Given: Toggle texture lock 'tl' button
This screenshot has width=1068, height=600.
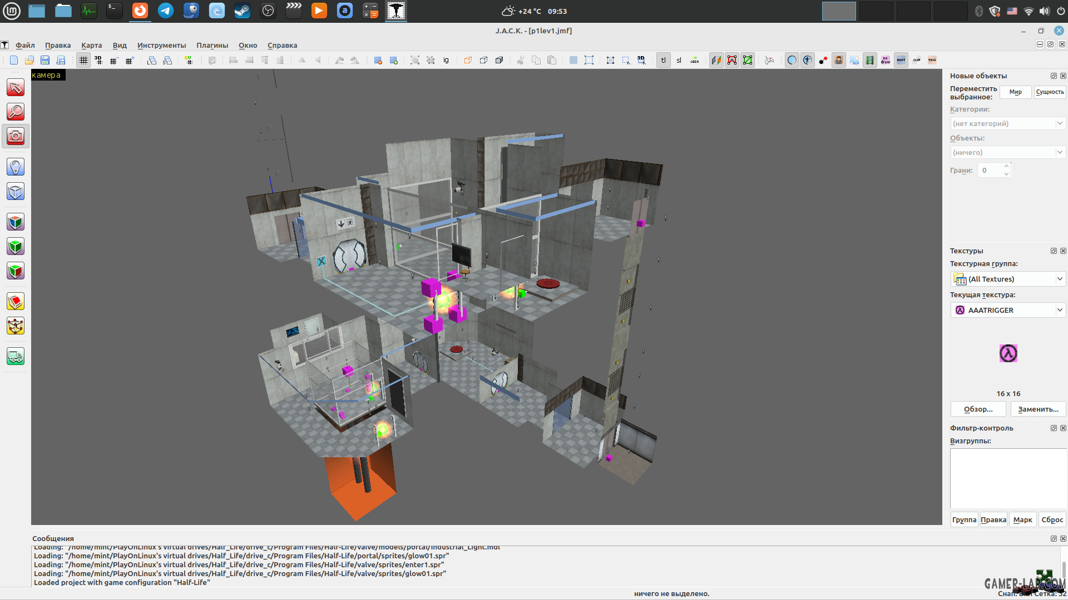Looking at the screenshot, I should click(663, 60).
